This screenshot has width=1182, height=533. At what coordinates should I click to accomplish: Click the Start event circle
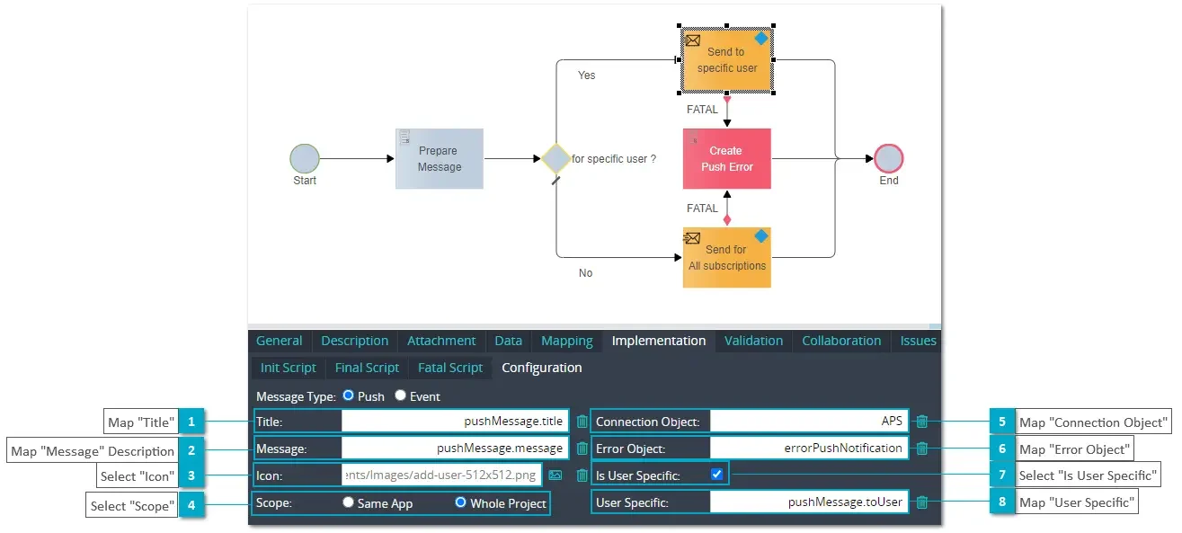coord(305,159)
